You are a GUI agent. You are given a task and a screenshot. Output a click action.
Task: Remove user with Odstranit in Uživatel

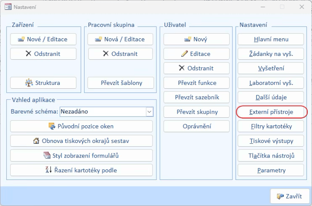tap(196, 68)
